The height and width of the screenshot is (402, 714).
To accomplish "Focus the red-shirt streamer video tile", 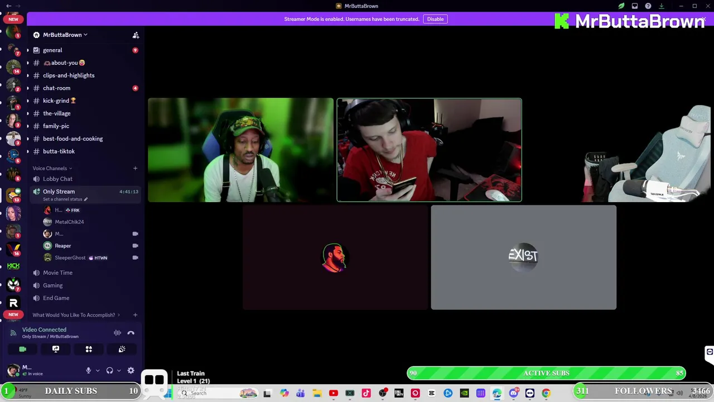I will [x=429, y=150].
